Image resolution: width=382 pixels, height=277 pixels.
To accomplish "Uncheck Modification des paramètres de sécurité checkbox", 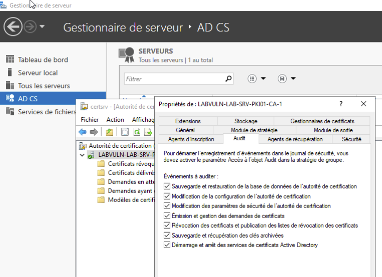I will pyautogui.click(x=167, y=206).
